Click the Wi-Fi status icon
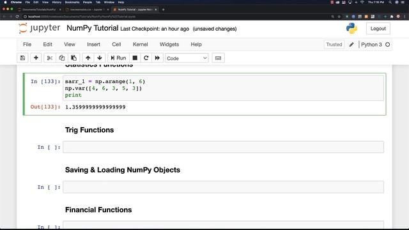Screen dimensions: 409x230 [x=362, y=2]
